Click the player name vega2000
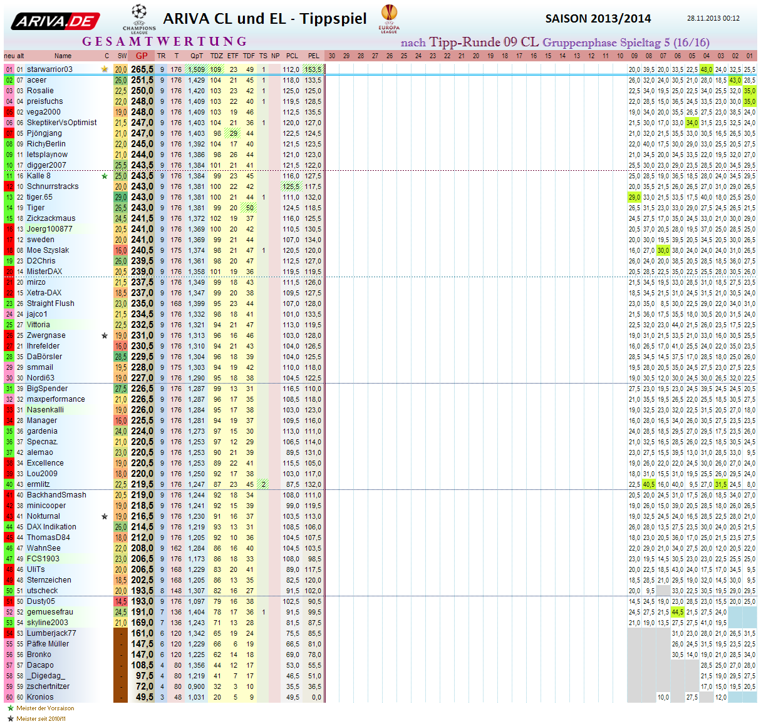This screenshot has width=761, height=724. point(44,112)
